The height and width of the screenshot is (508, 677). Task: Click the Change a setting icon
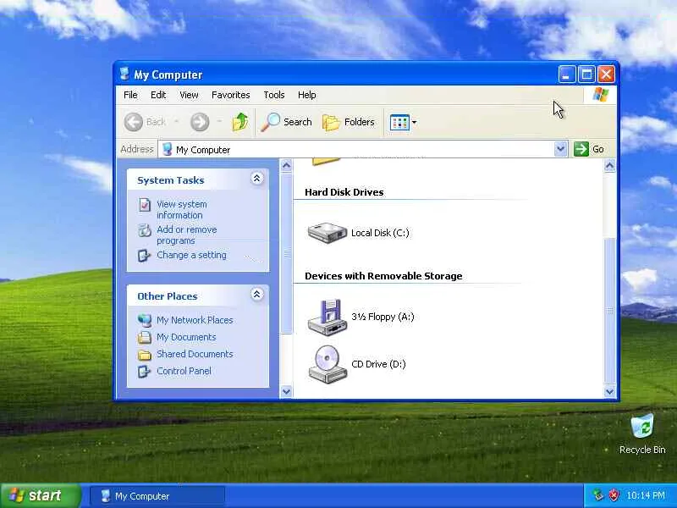144,256
